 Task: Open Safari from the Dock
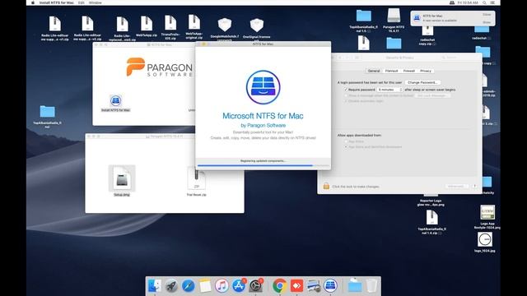pyautogui.click(x=189, y=286)
